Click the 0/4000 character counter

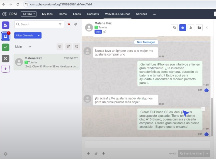(173, 154)
